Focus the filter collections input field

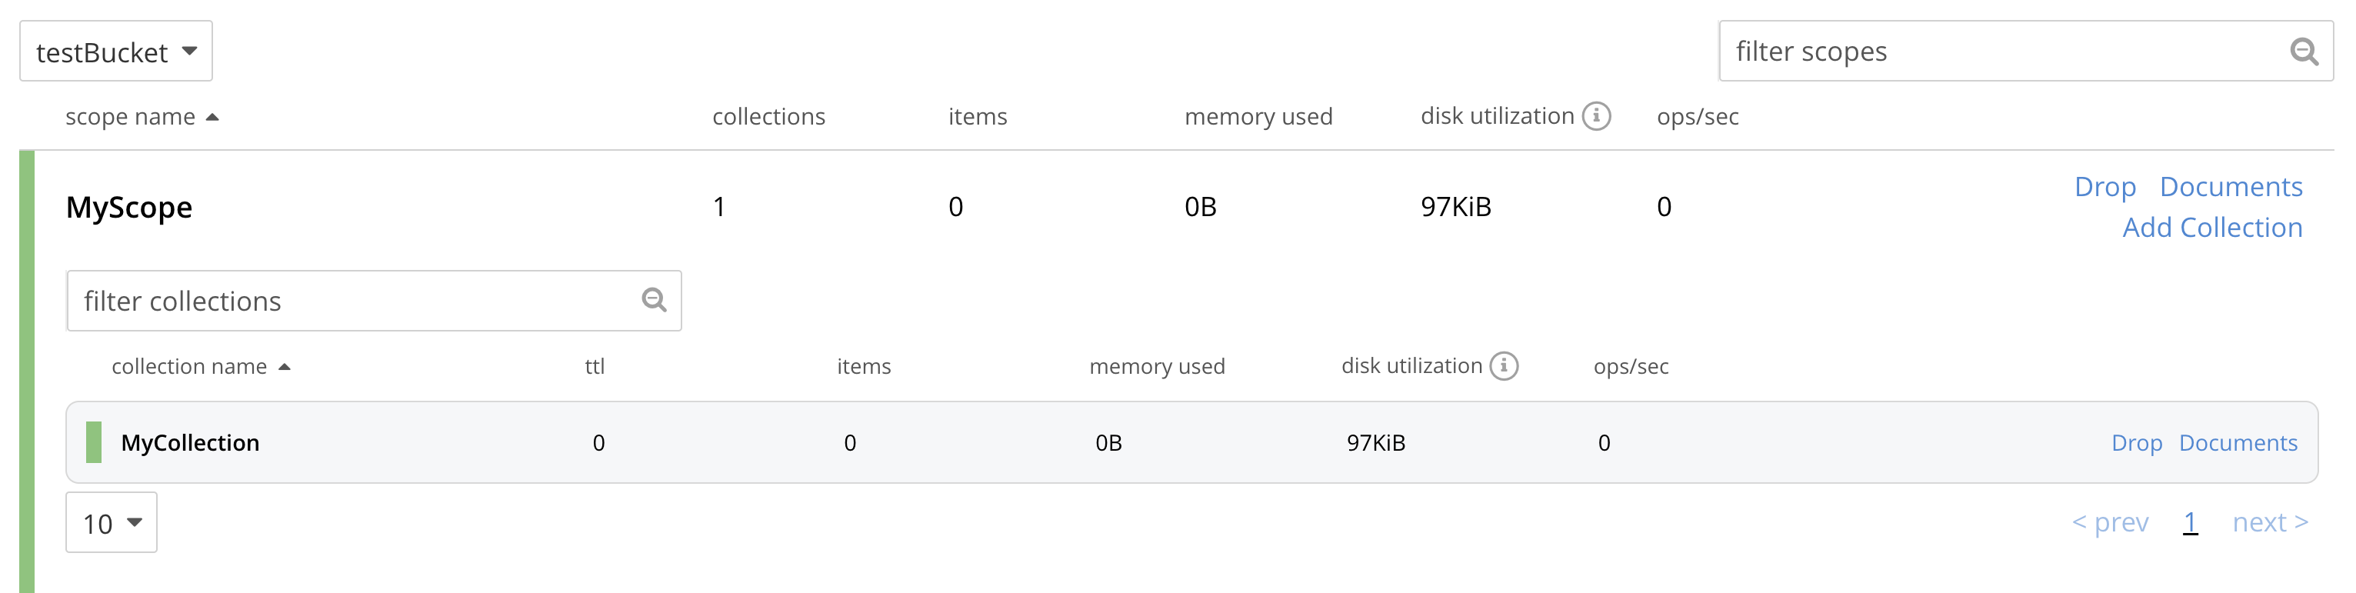357,301
